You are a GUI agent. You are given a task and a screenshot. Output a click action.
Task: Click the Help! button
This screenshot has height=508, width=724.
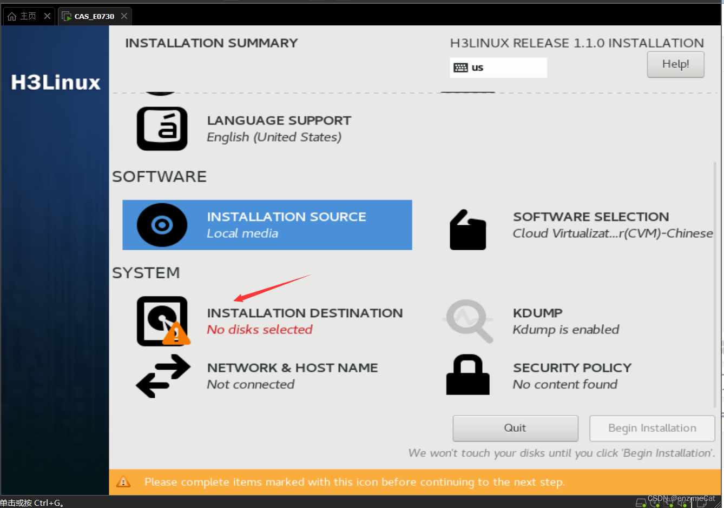(x=675, y=64)
